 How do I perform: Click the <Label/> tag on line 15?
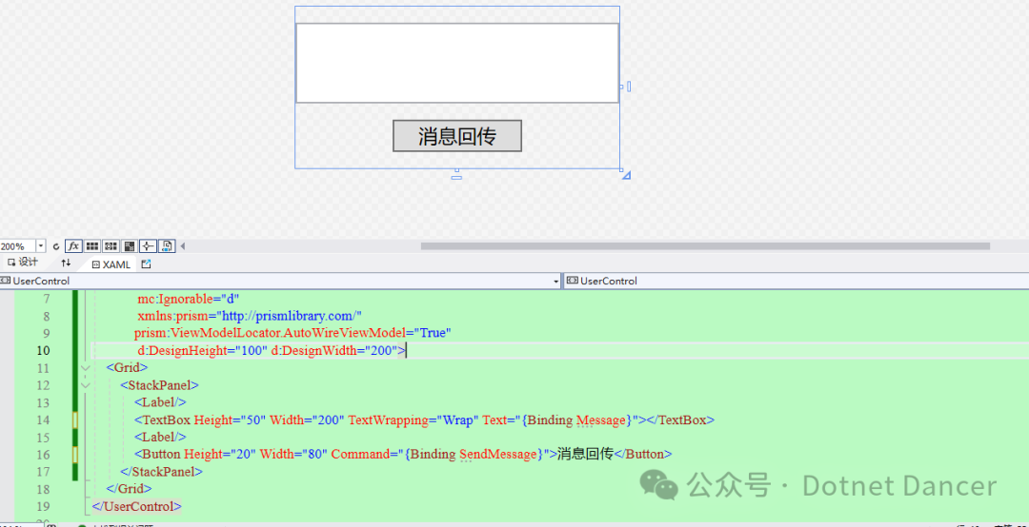(160, 437)
